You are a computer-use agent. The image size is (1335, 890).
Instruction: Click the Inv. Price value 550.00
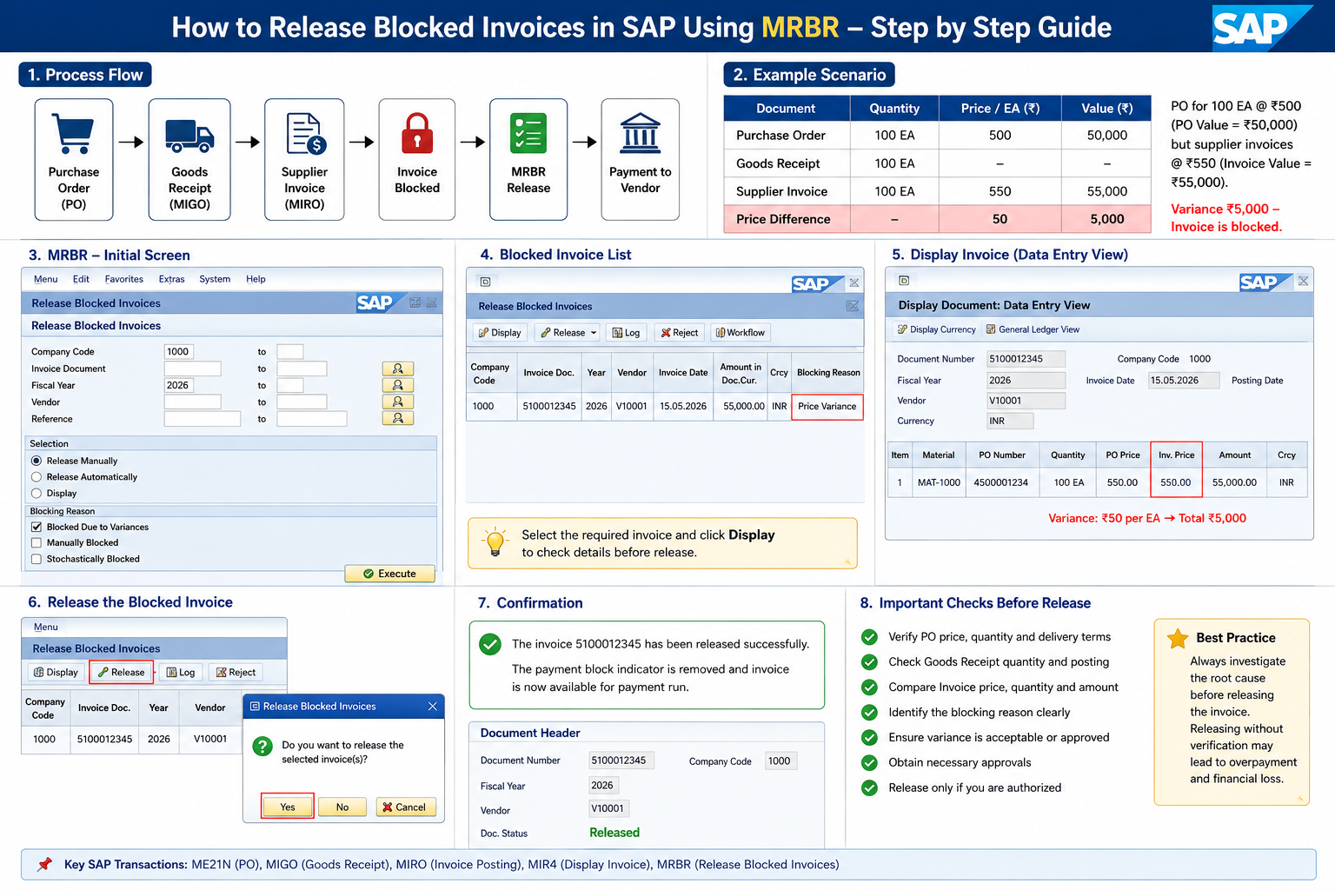[1176, 482]
